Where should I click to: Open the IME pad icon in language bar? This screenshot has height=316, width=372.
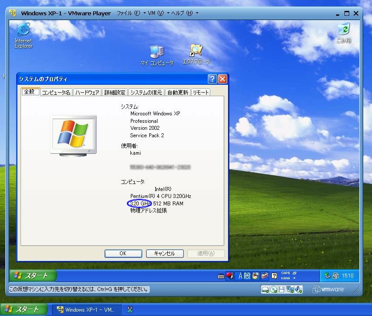(x=256, y=276)
